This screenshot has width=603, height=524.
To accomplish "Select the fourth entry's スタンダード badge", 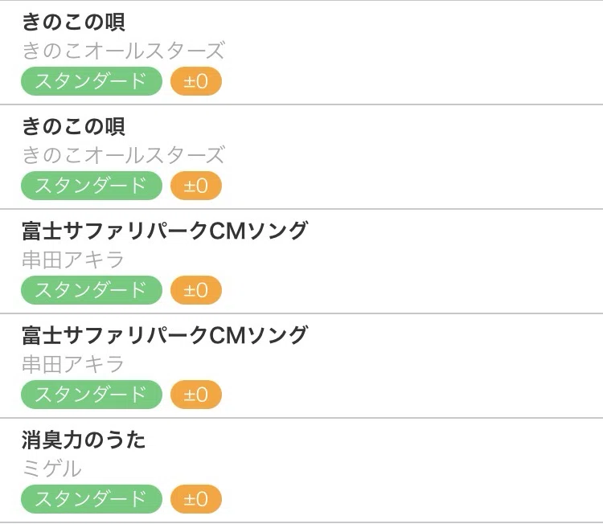I will [x=92, y=395].
